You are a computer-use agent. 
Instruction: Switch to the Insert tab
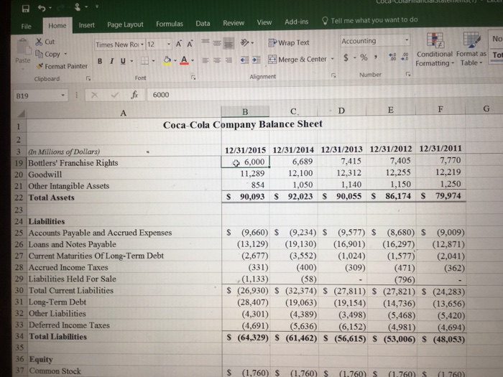point(87,25)
